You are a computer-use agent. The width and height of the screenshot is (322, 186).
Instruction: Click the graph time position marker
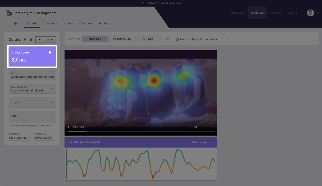pos(67,164)
